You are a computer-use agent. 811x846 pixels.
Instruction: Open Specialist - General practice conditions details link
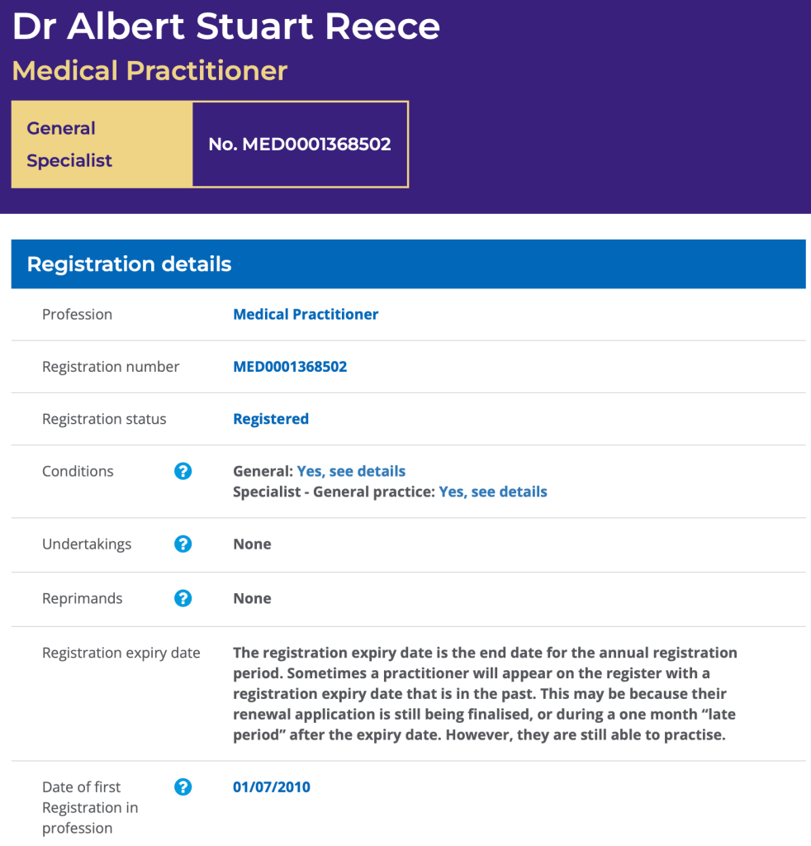click(493, 492)
